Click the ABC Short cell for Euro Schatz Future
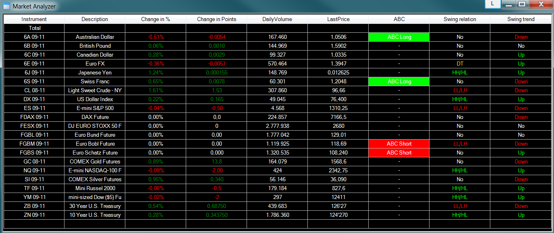 (x=399, y=153)
